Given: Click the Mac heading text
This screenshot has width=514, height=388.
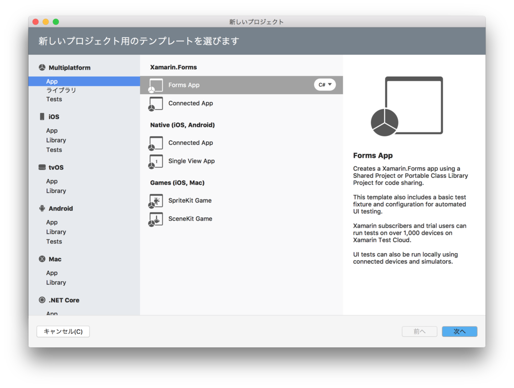Looking at the screenshot, I should (55, 259).
